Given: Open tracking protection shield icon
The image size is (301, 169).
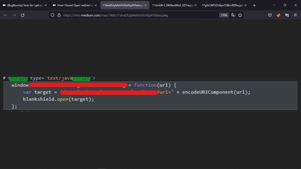Looking at the screenshot, I should point(52,15).
